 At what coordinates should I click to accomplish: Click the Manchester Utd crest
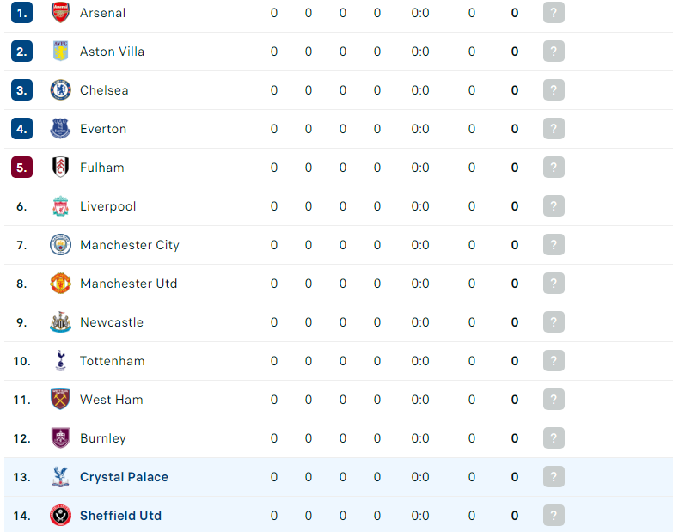[x=60, y=283]
